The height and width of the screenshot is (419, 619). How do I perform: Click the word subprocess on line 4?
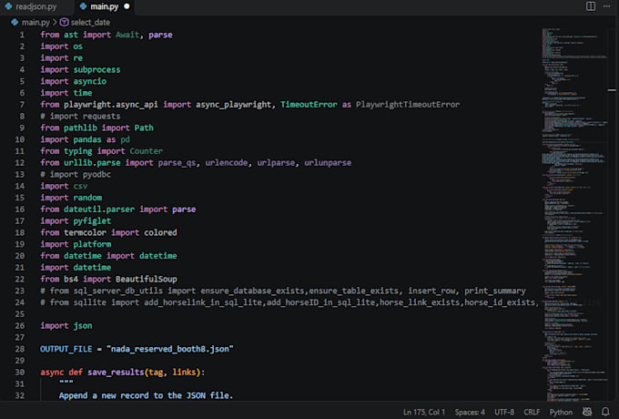[96, 70]
